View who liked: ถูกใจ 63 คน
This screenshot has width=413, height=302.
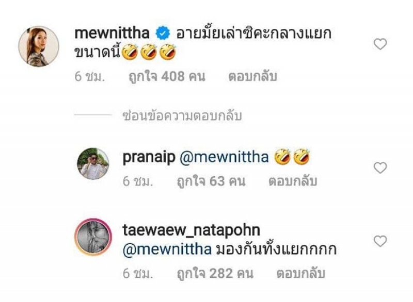211,181
